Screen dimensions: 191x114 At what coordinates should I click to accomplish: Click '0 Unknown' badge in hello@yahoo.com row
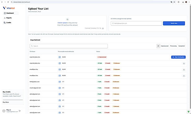116,82
